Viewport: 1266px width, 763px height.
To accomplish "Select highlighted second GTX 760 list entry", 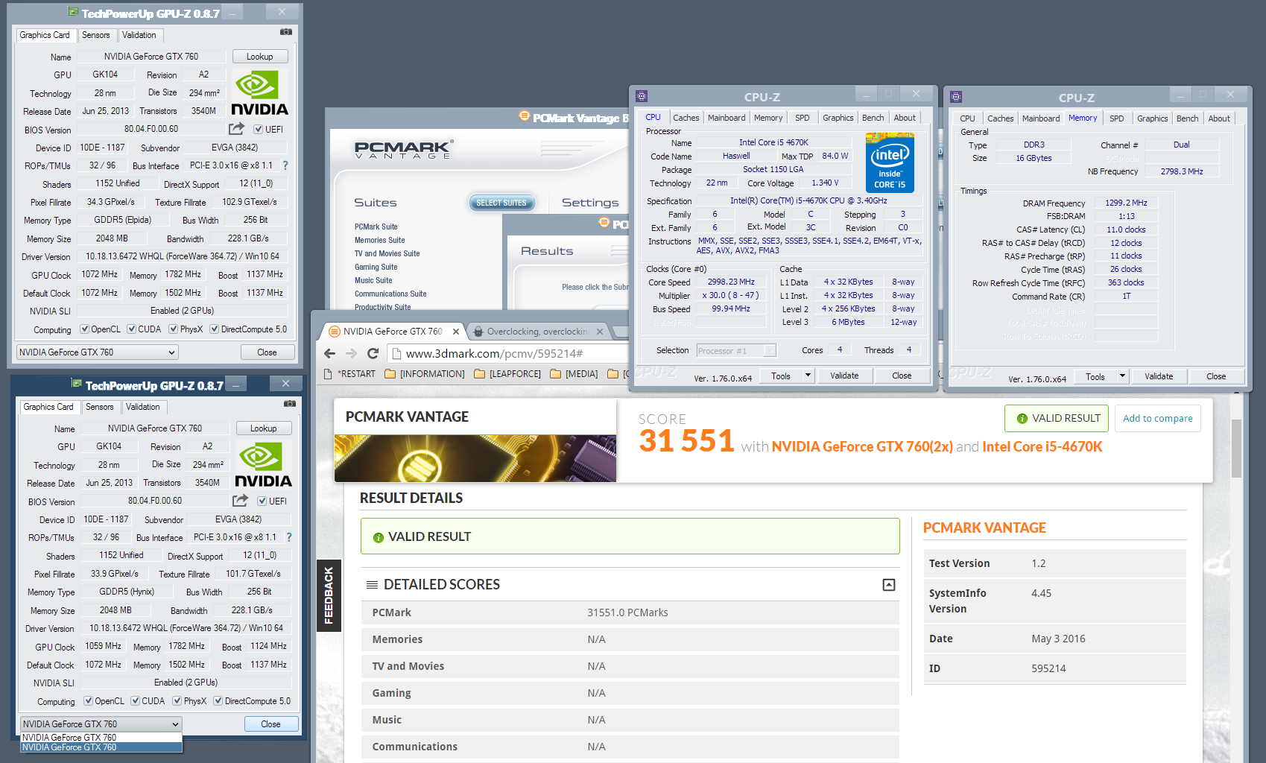I will point(101,747).
